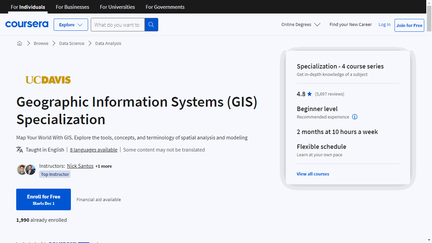Click the UC Davis logo
Viewport: 432px width, 243px height.
(x=48, y=80)
